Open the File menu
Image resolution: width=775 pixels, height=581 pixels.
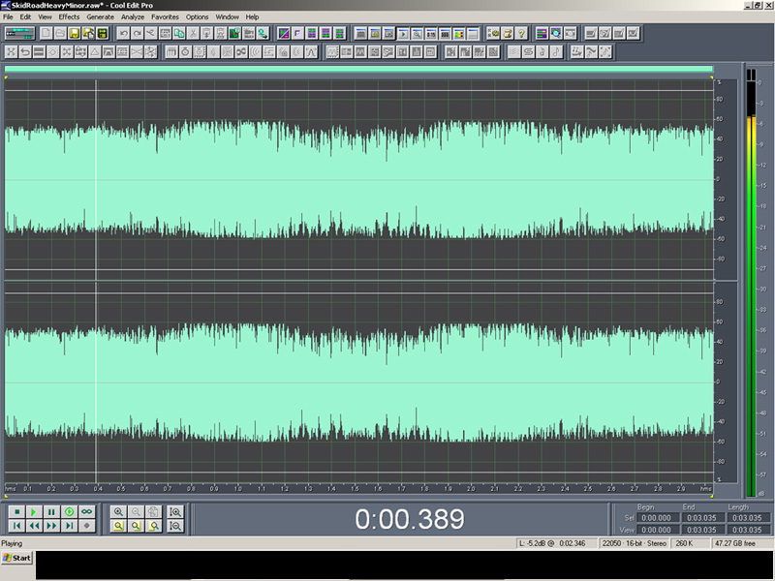pos(8,16)
